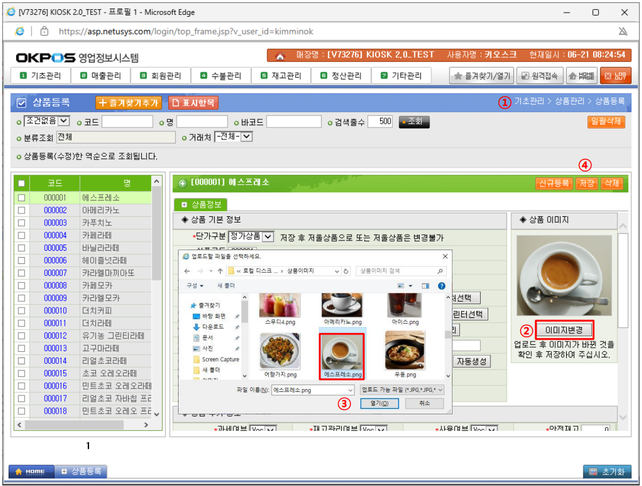
Task: Toggle the select-all checkbox in list header
Action: tap(22, 183)
